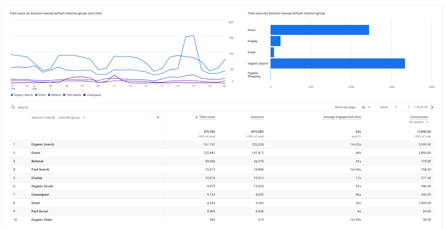Toggle Organic Search legend dot in line chart
The image size is (446, 229).
tap(12, 95)
